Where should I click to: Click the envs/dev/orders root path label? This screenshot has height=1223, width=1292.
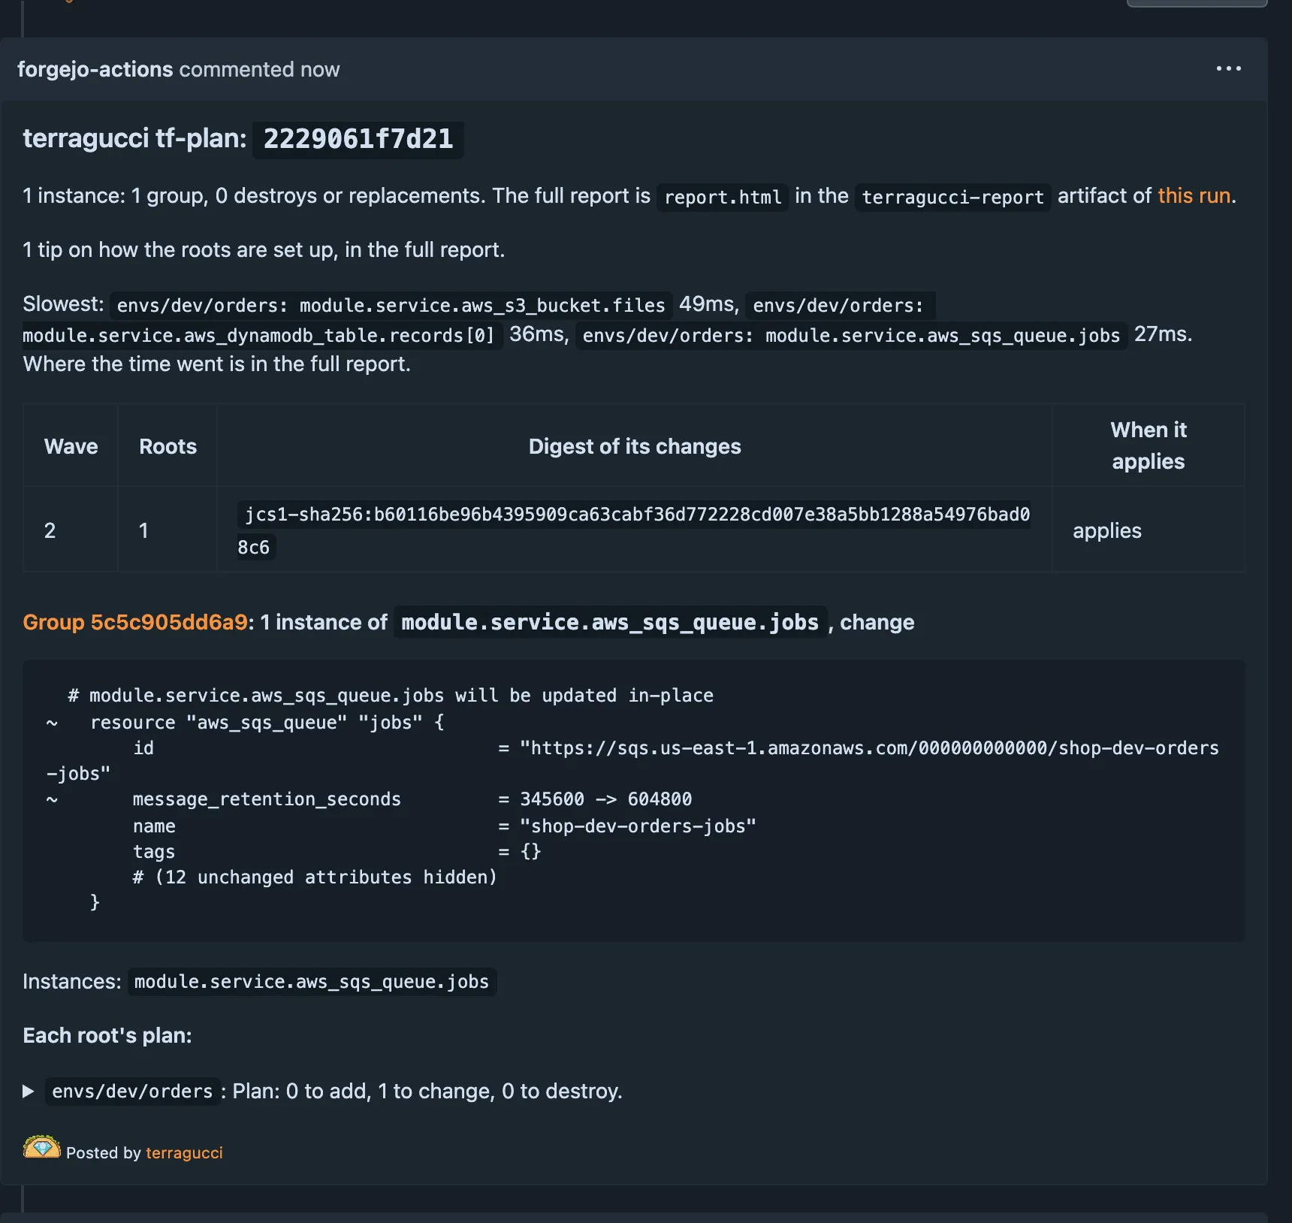133,1092
